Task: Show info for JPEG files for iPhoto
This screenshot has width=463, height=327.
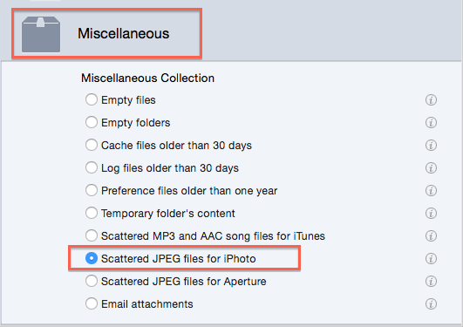Action: click(431, 258)
